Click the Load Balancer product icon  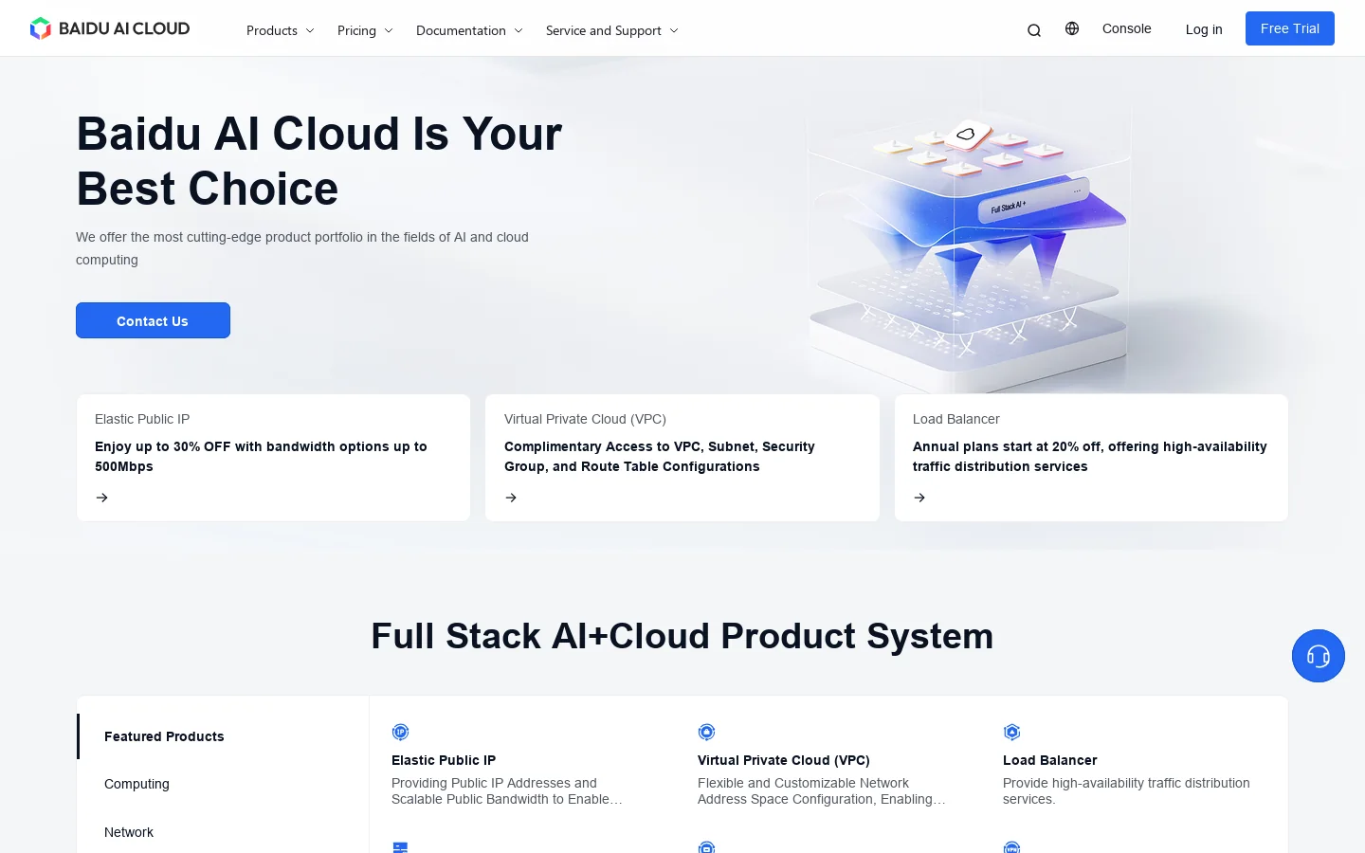coord(1011,732)
